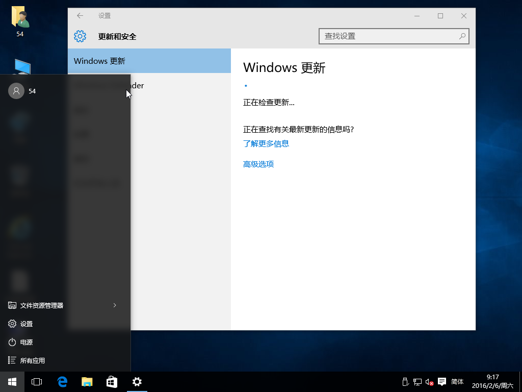The height and width of the screenshot is (392, 522).
Task: Click the 简体 input method indicator
Action: [457, 382]
